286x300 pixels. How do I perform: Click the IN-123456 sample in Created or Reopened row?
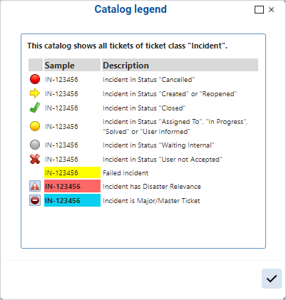tap(61, 94)
